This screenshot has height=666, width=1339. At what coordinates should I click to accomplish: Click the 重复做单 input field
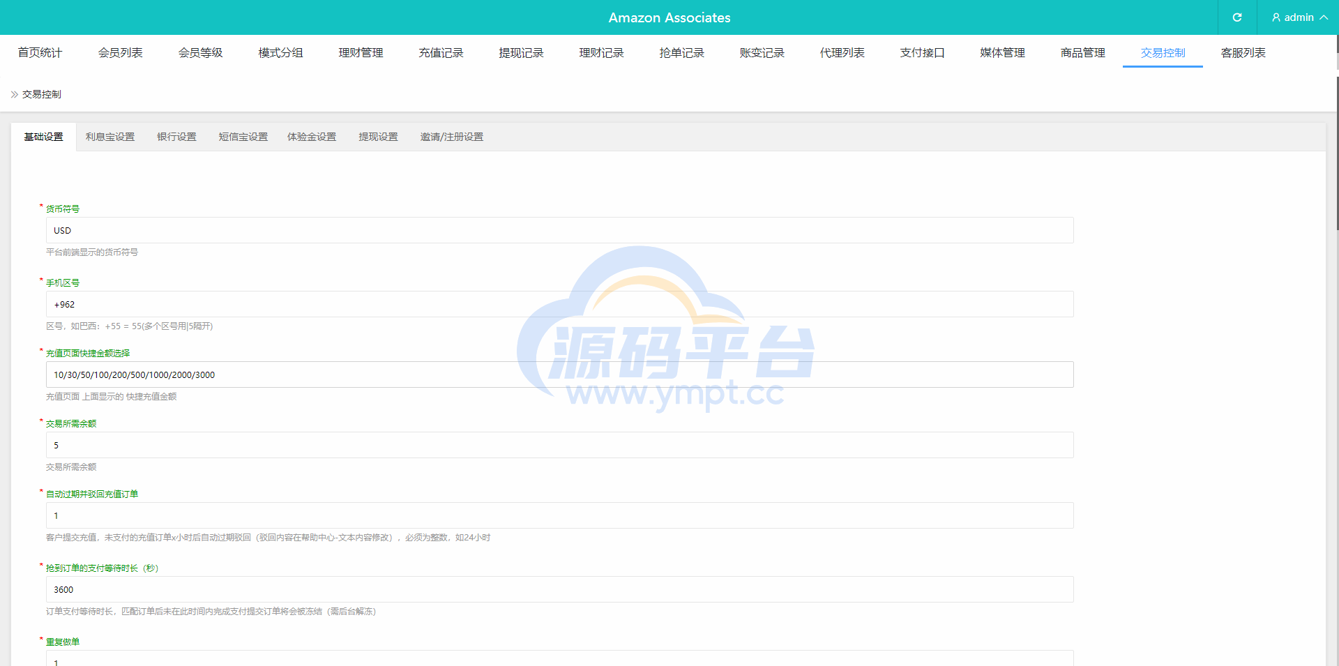click(x=559, y=659)
